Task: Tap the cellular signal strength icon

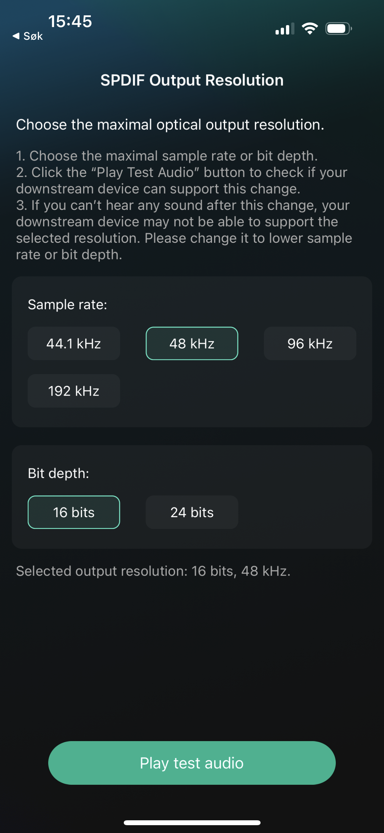Action: 284,29
